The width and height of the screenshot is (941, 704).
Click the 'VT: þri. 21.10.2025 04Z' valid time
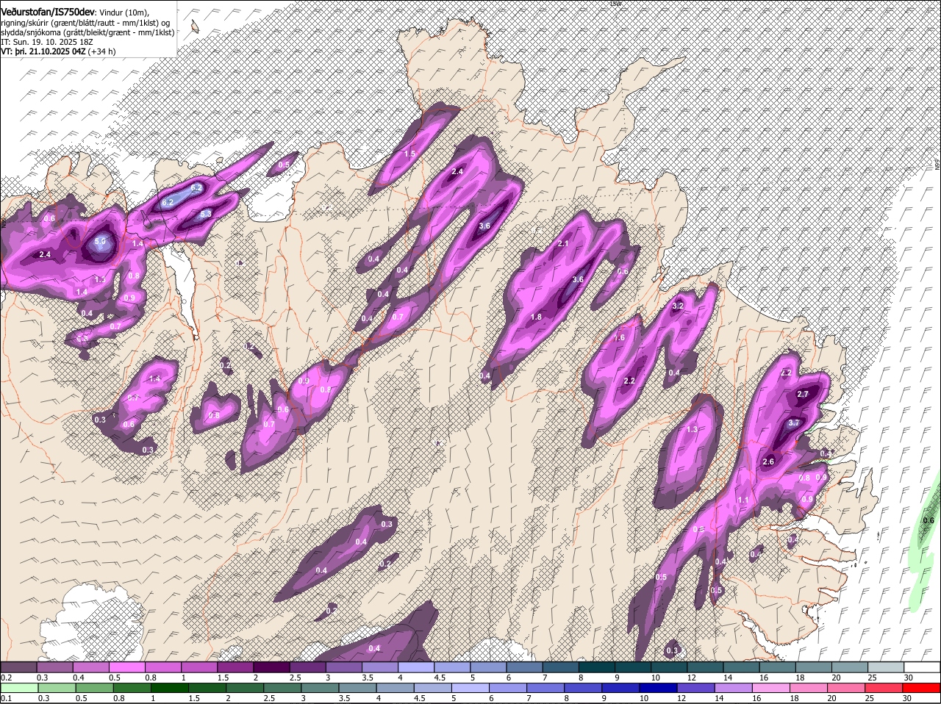43,51
